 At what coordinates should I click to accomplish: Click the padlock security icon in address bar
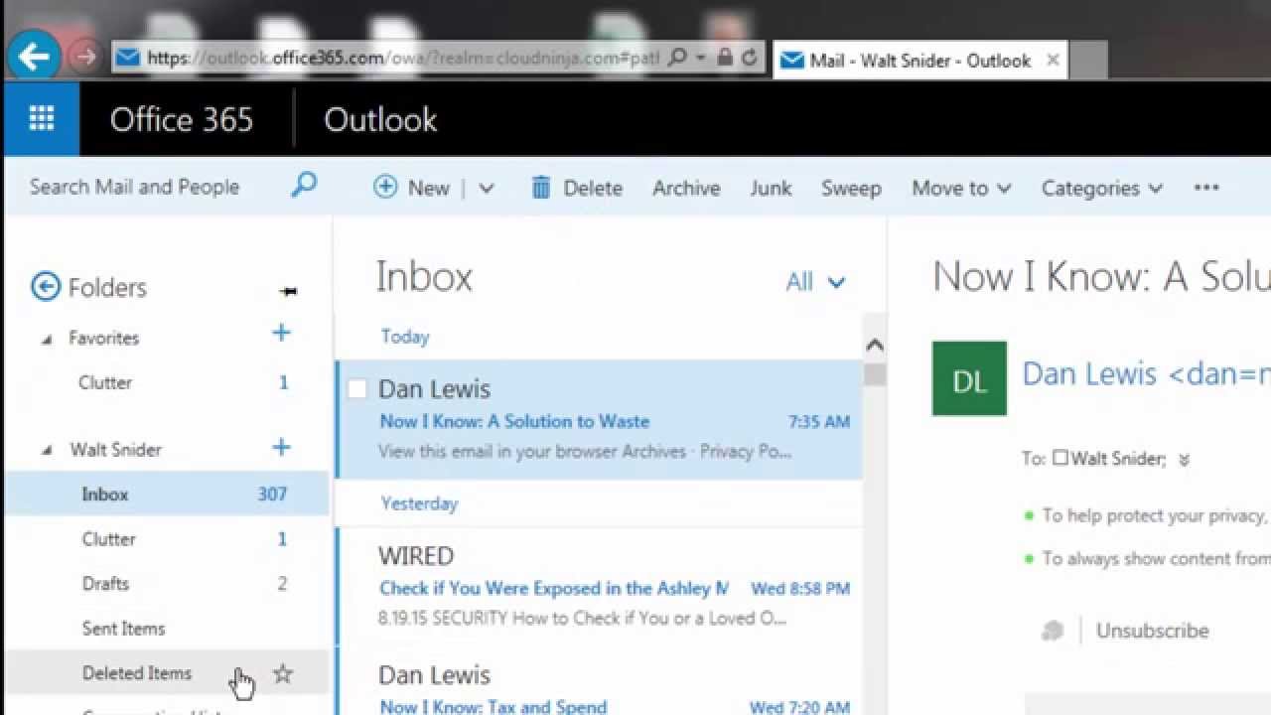point(725,58)
